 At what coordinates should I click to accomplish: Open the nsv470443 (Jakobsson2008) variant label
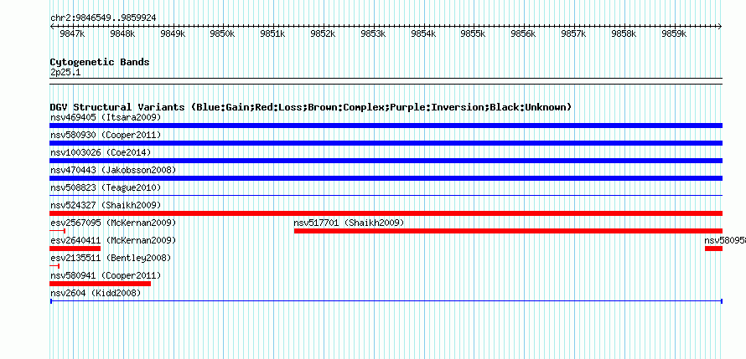113,170
